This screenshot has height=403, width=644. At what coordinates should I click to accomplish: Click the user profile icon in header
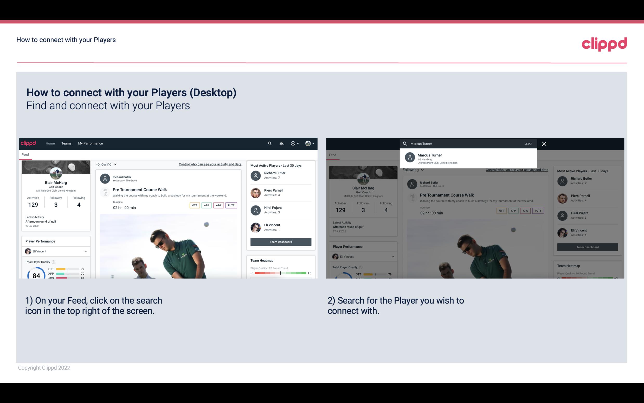[x=308, y=143]
